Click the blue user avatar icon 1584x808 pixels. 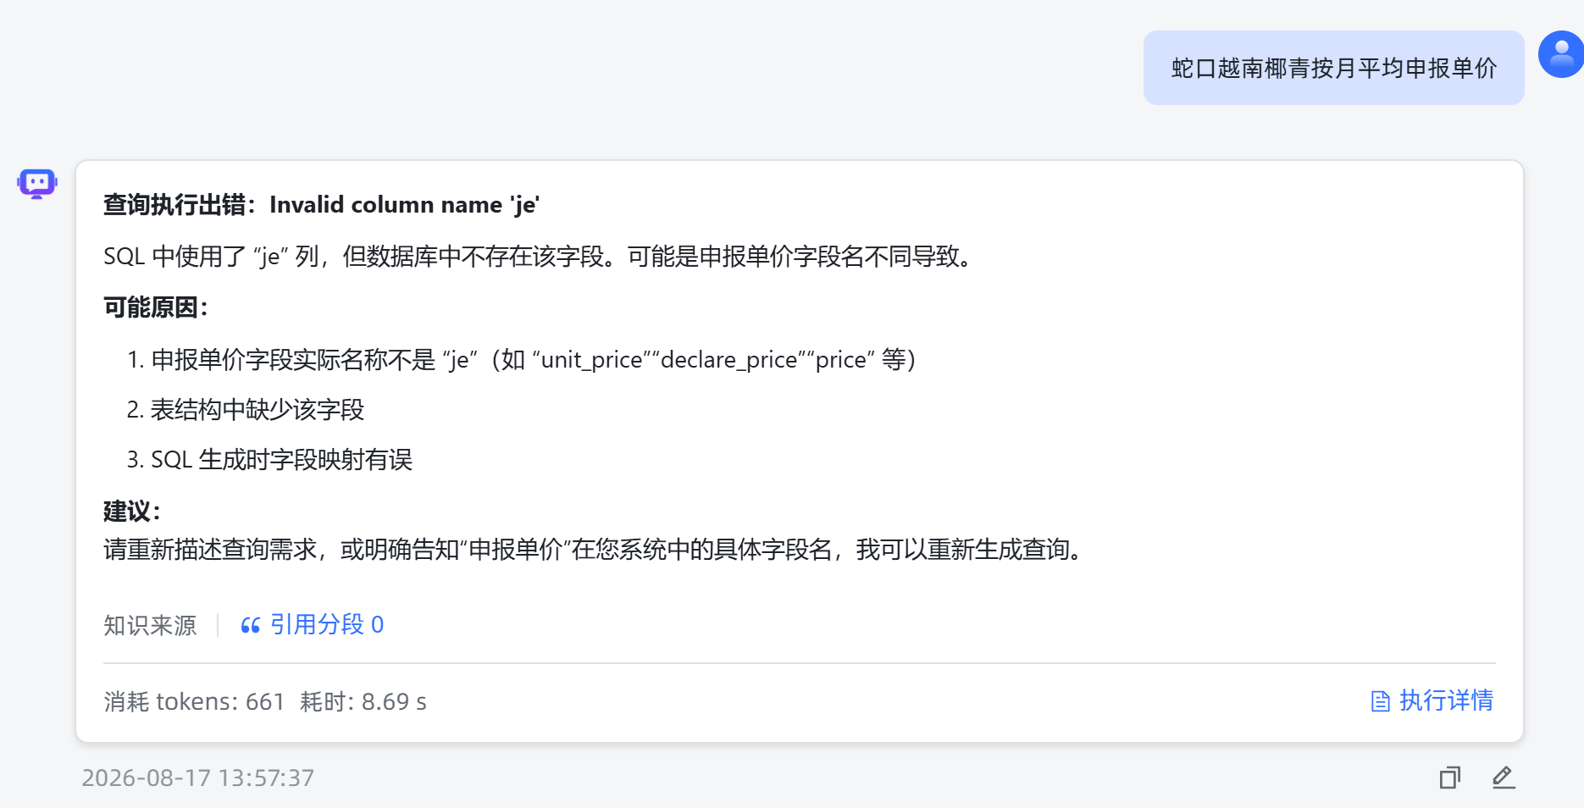click(1561, 54)
